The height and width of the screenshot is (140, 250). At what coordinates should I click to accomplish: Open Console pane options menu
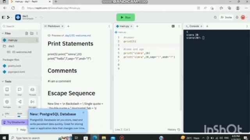pos(247,26)
